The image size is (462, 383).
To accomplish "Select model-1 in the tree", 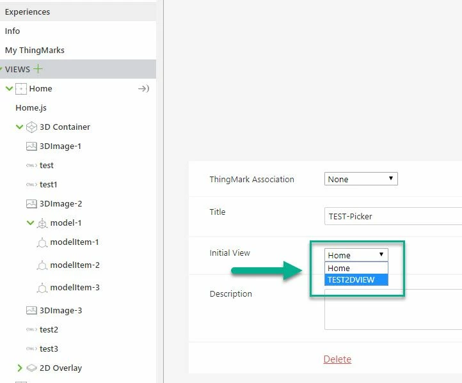I will pyautogui.click(x=66, y=223).
